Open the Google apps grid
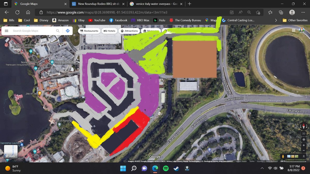The width and height of the screenshot is (310, 174). 293,30
